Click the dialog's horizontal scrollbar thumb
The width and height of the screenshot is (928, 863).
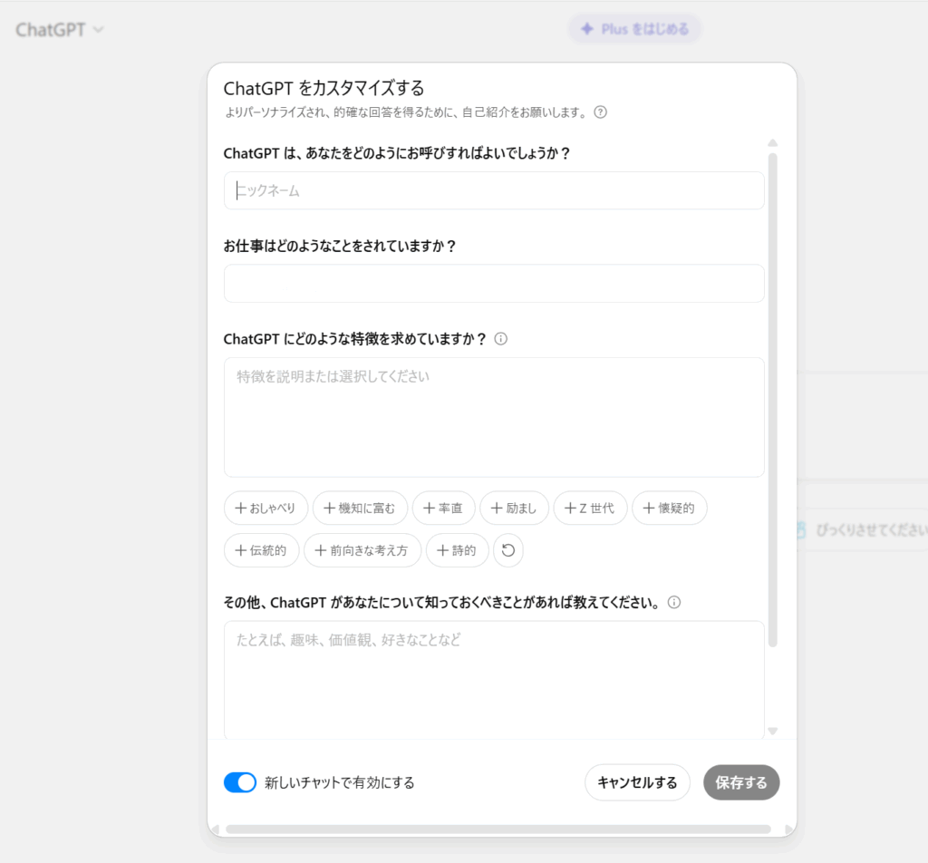tap(498, 829)
